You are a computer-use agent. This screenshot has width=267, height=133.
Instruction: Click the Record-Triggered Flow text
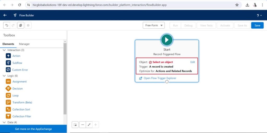[x=167, y=54]
